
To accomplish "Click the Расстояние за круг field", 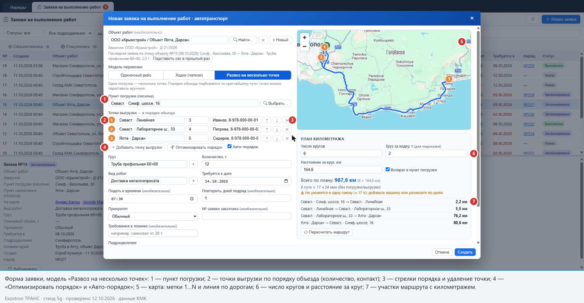I will coord(342,170).
